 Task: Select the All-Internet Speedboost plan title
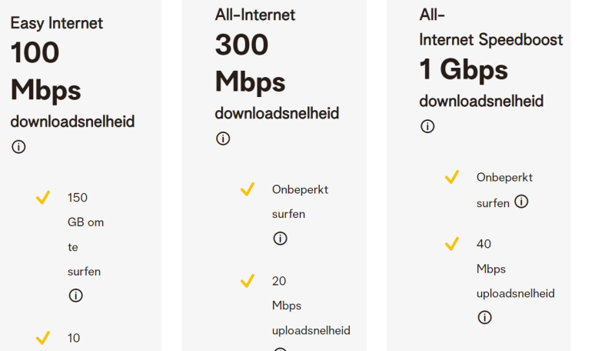[490, 27]
